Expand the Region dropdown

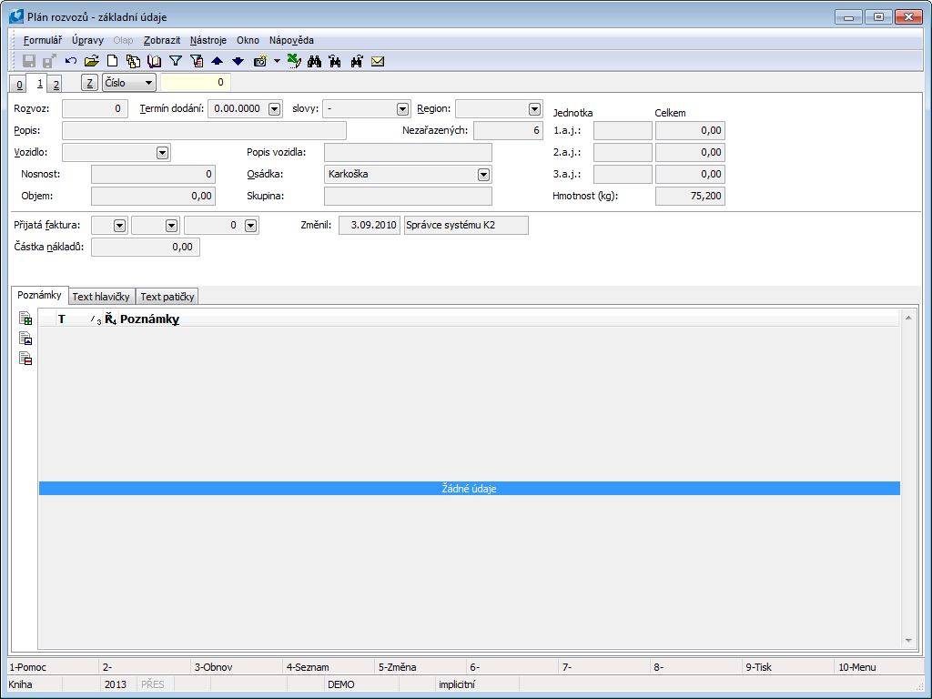(x=534, y=108)
